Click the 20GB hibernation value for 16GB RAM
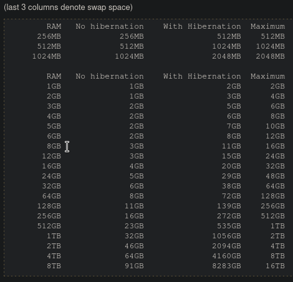The width and height of the screenshot is (293, 282). coord(231,166)
